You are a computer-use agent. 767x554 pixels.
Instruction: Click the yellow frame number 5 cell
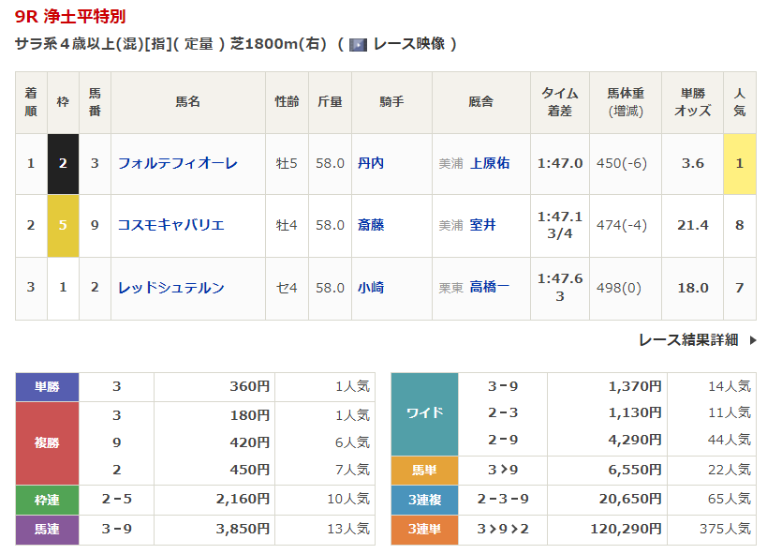[x=63, y=225]
